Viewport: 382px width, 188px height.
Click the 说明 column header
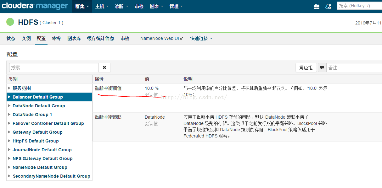tap(188, 79)
